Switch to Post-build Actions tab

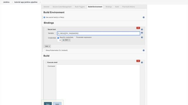click(x=129, y=7)
